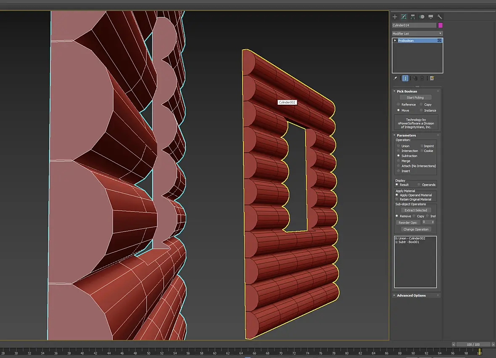Open the Hierarchy panel icon

pos(413,17)
